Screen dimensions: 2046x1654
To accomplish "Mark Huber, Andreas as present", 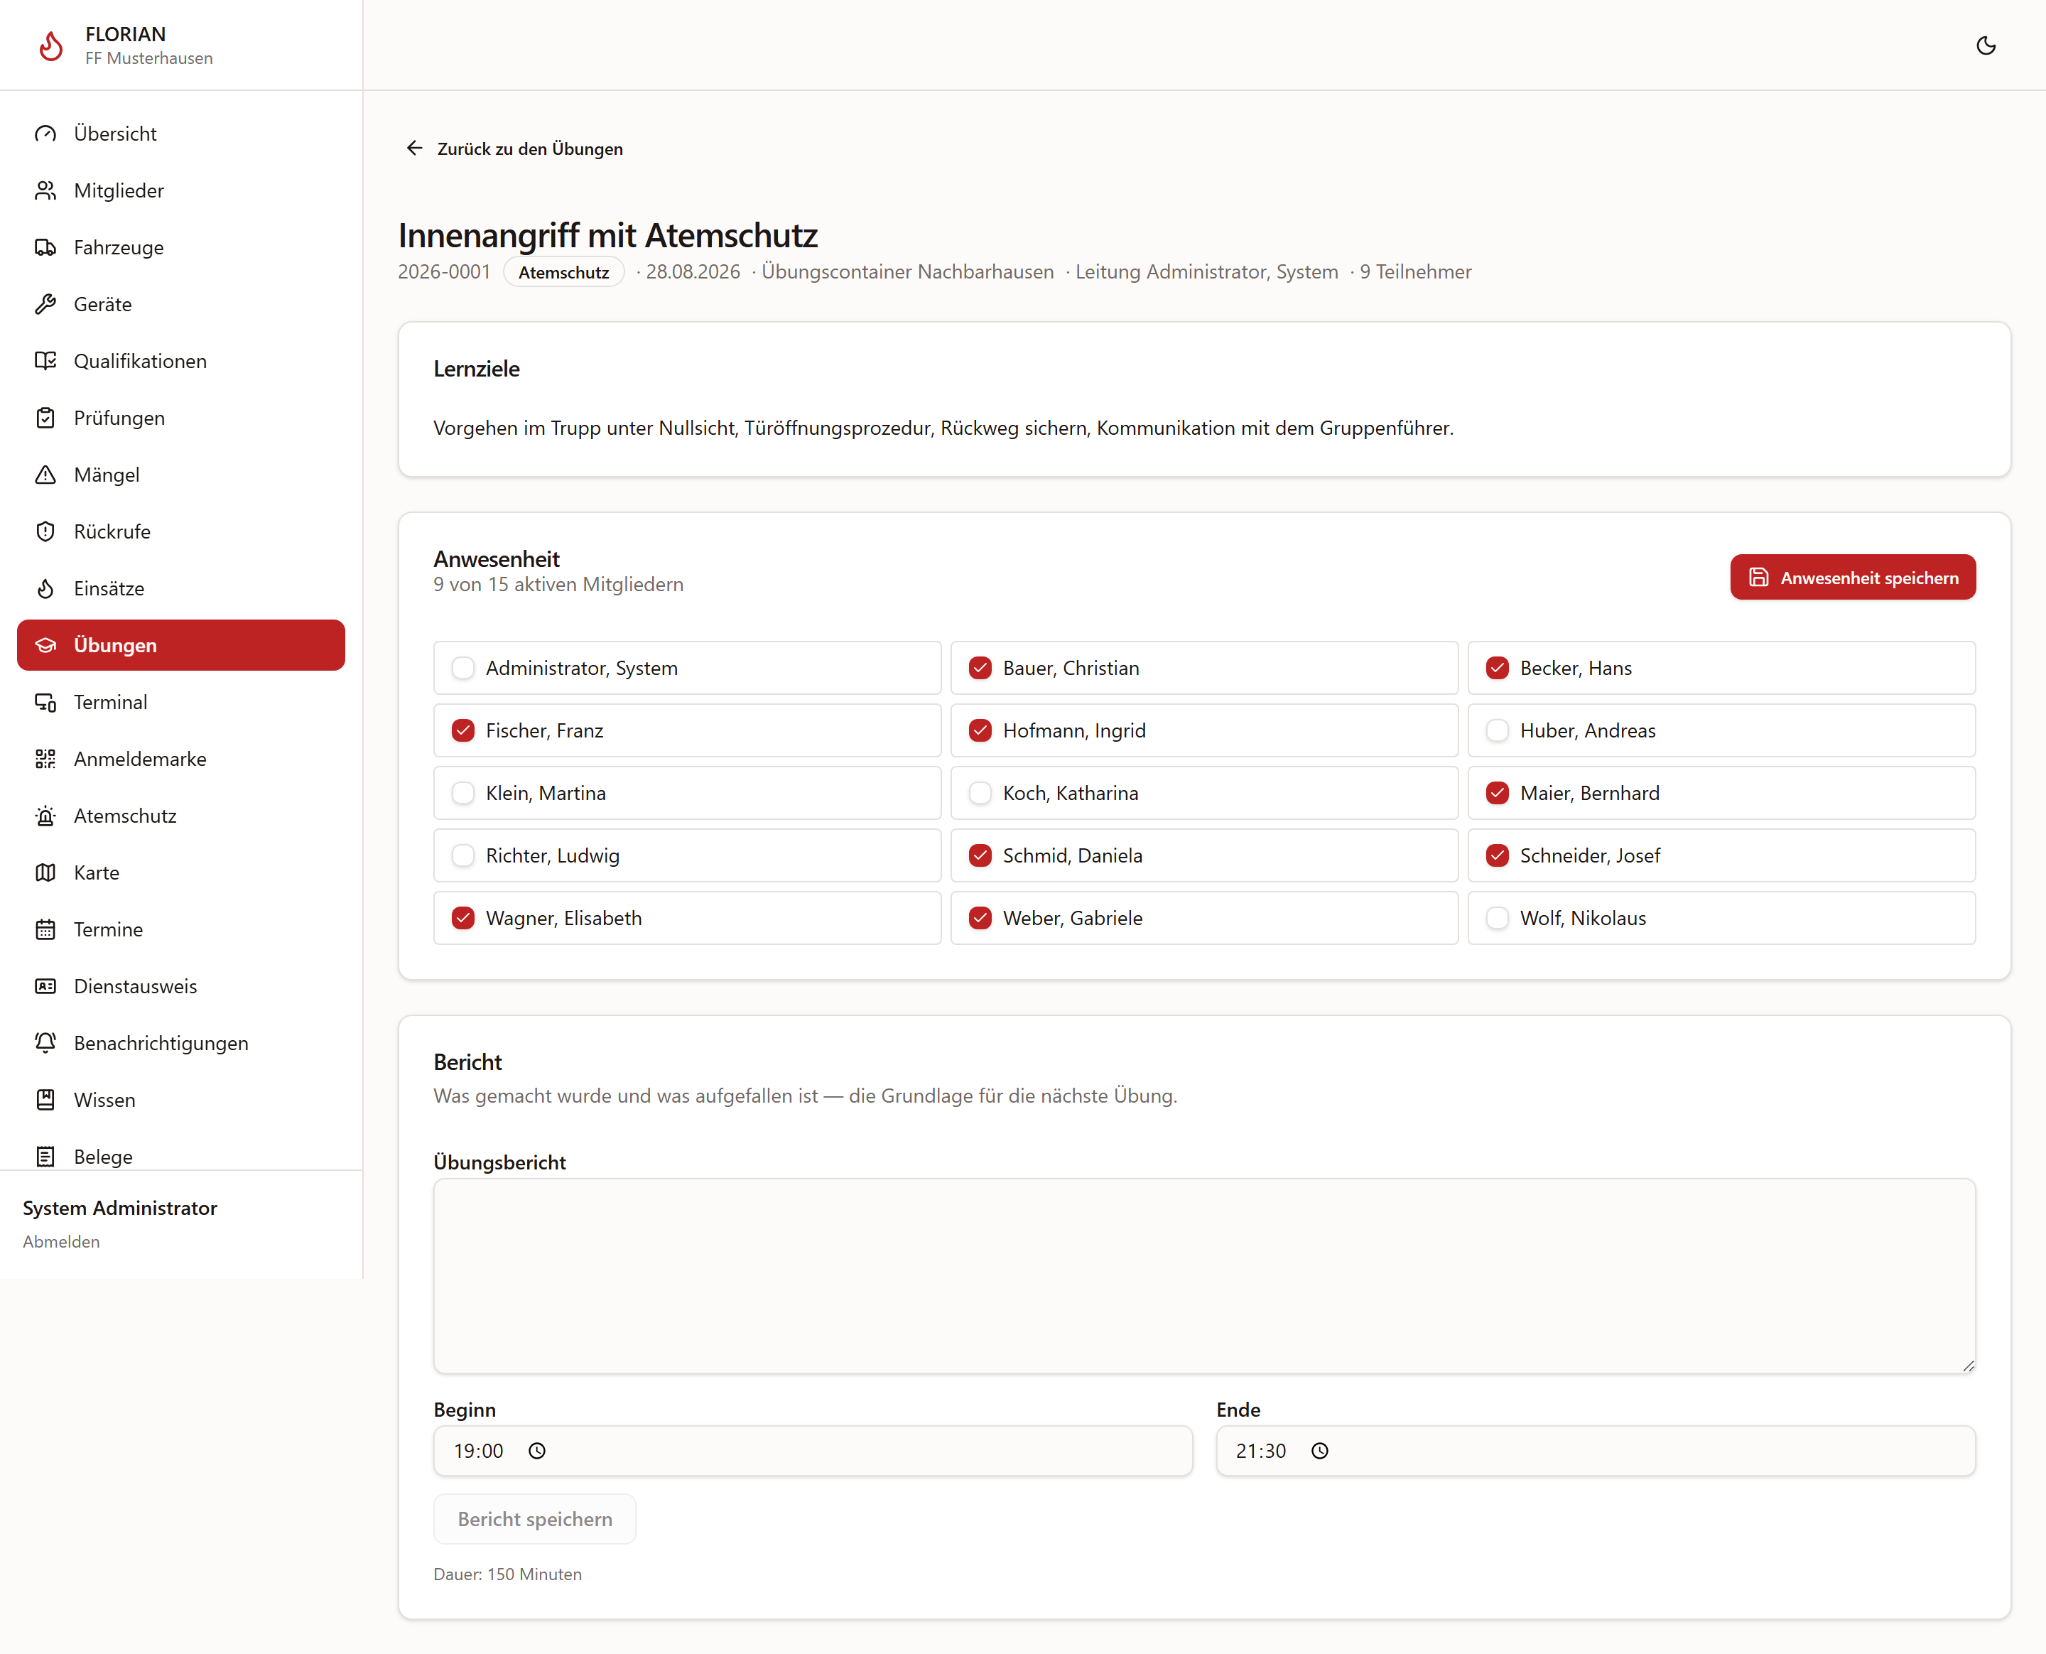I will (x=1498, y=730).
